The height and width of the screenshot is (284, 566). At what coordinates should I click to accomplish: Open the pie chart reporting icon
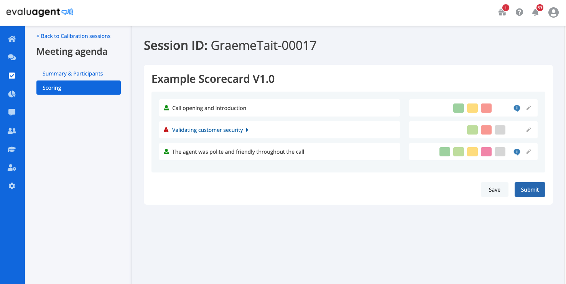(x=12, y=94)
